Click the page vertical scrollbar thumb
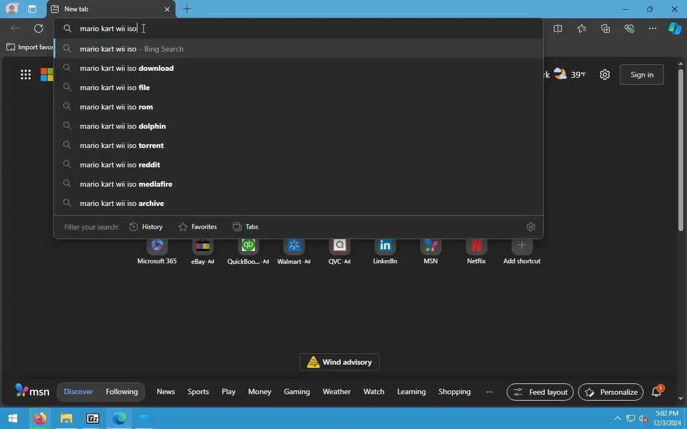The width and height of the screenshot is (687, 429). 681,150
